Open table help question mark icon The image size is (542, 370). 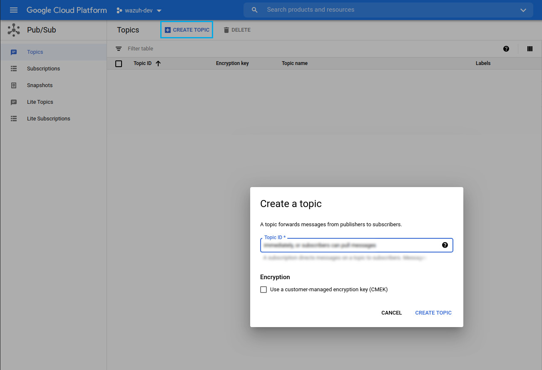tap(506, 49)
